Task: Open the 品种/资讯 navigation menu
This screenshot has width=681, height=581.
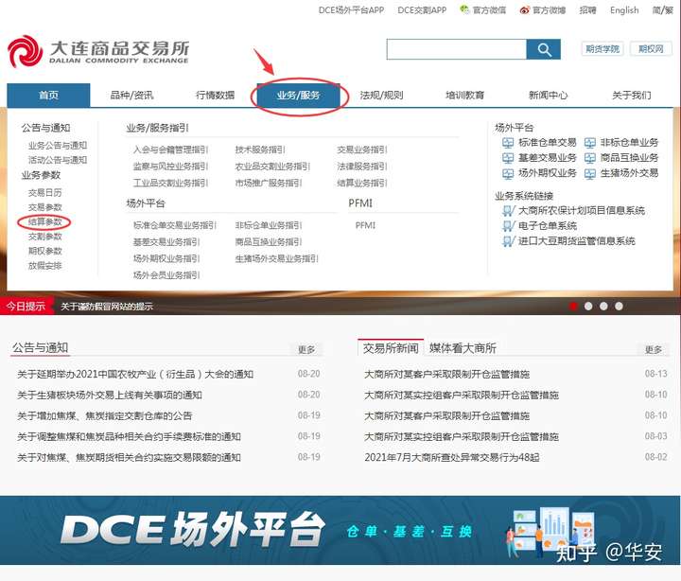Action: (131, 96)
